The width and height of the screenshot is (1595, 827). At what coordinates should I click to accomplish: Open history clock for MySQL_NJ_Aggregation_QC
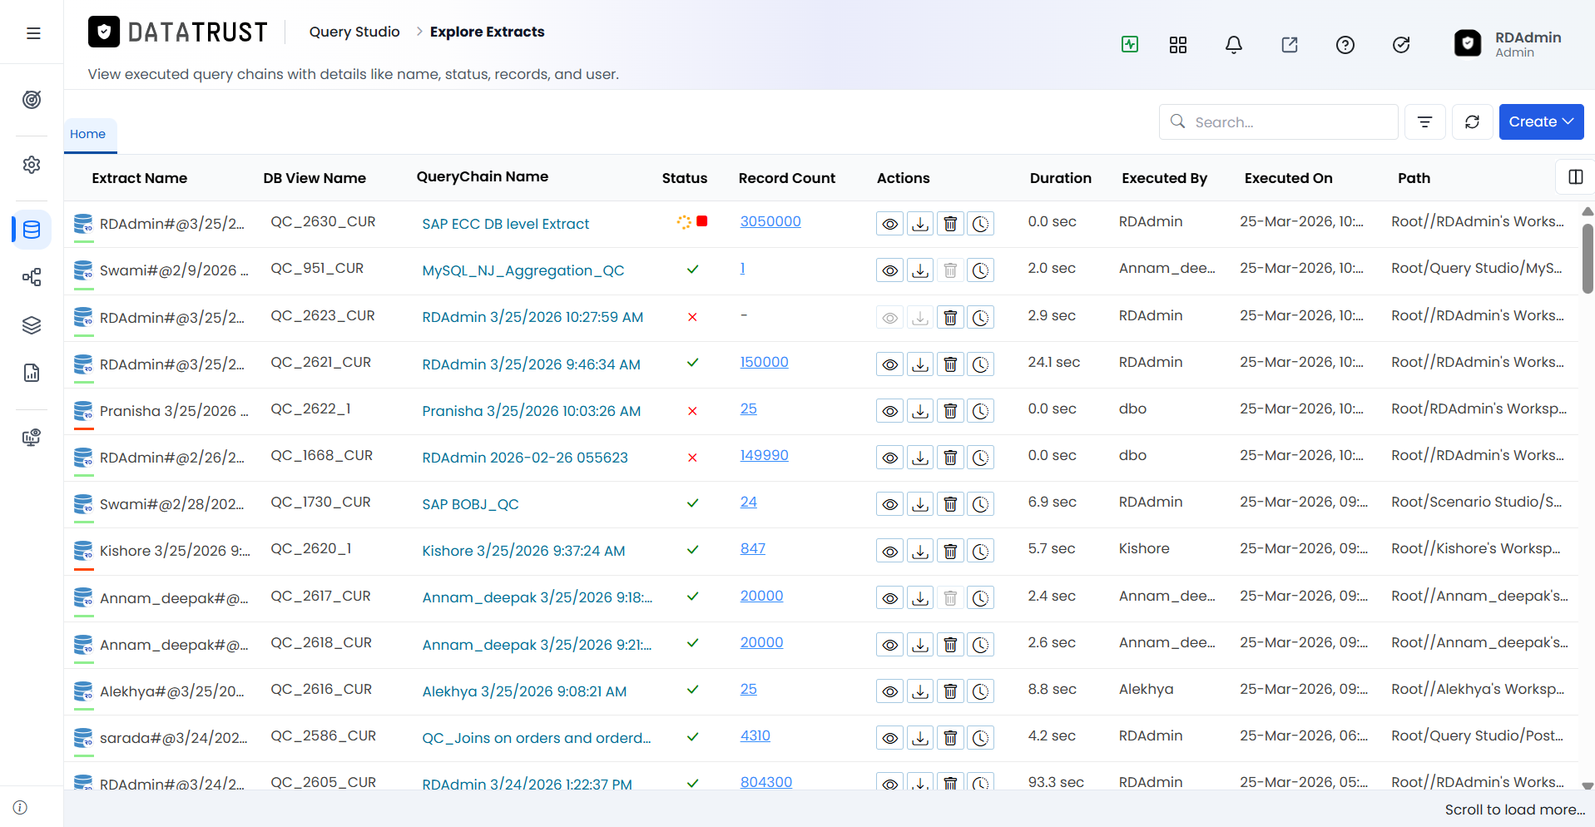(x=981, y=270)
